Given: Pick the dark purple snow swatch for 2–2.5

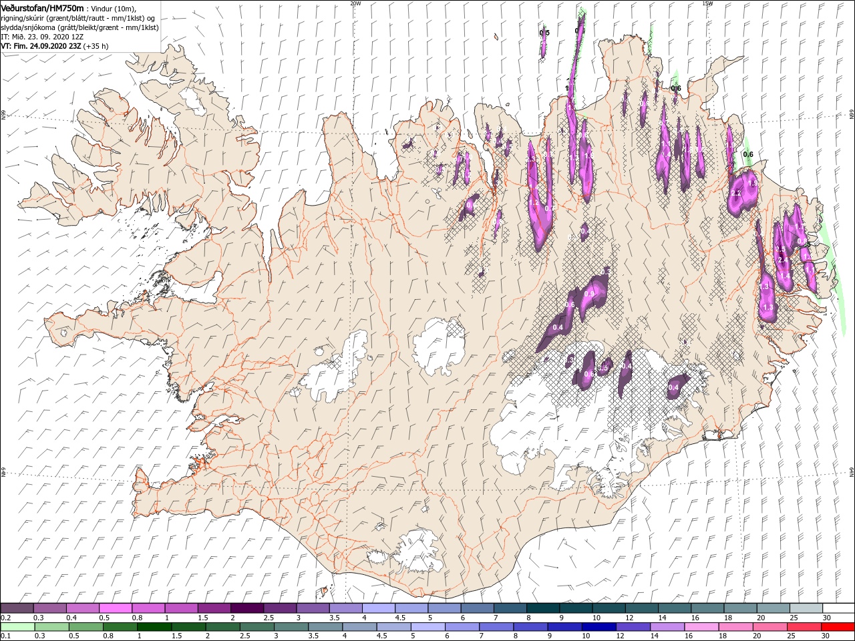Looking at the screenshot, I should pos(247,608).
